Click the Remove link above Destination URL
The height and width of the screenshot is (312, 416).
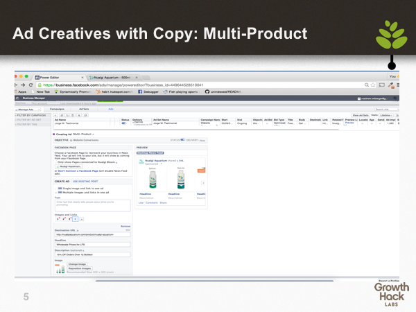pos(125,226)
